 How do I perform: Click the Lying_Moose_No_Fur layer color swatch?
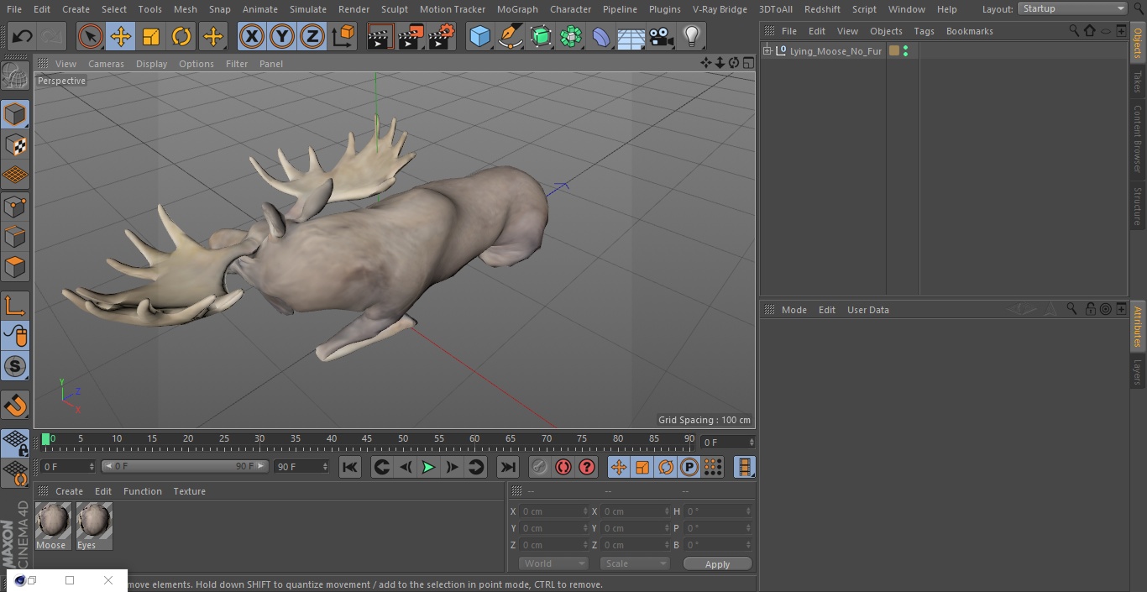tap(894, 51)
